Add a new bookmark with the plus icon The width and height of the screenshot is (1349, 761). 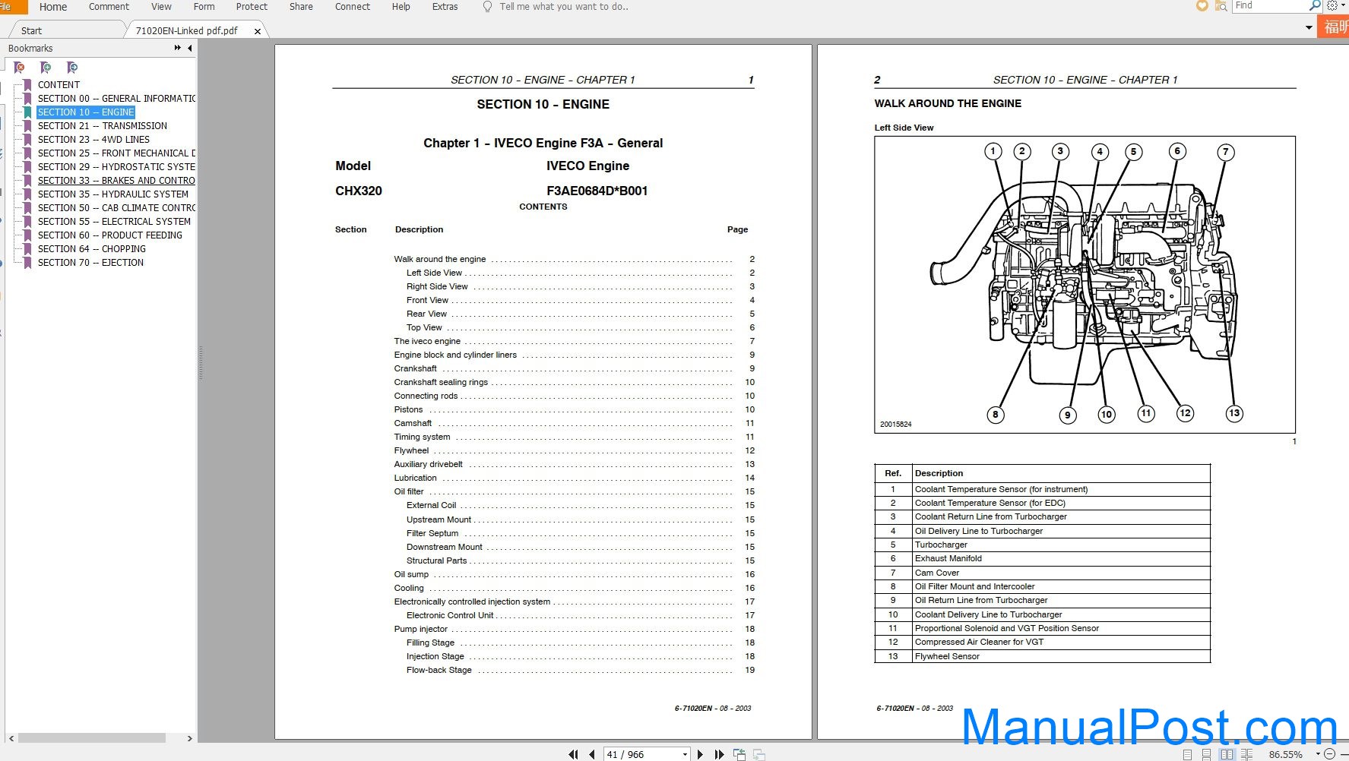coord(46,68)
